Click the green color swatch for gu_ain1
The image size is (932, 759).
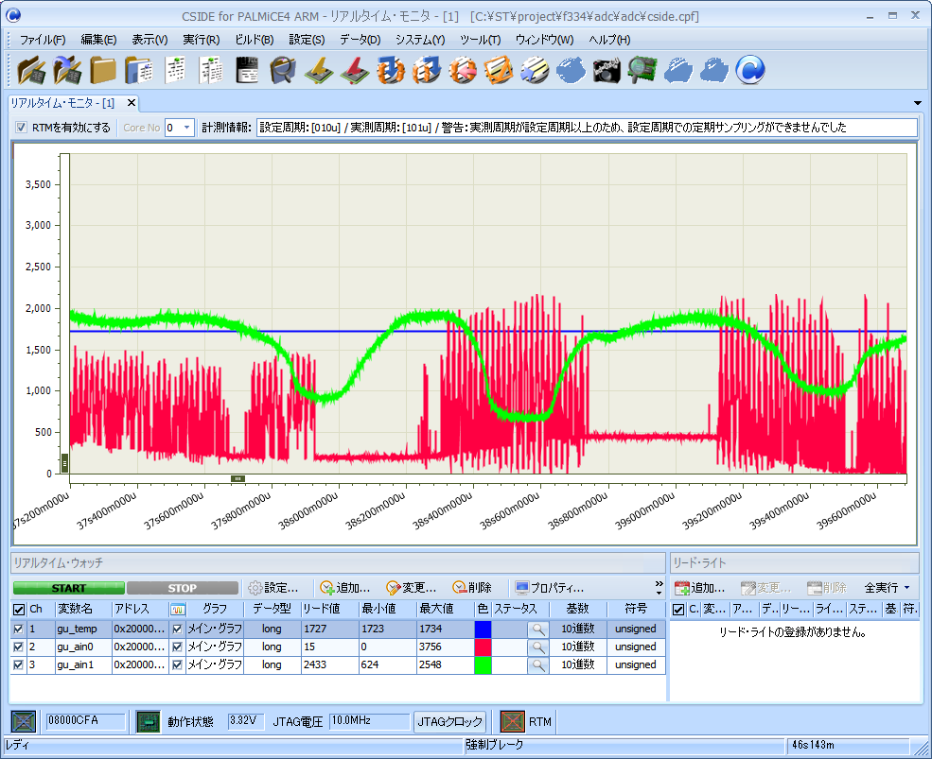tap(483, 665)
